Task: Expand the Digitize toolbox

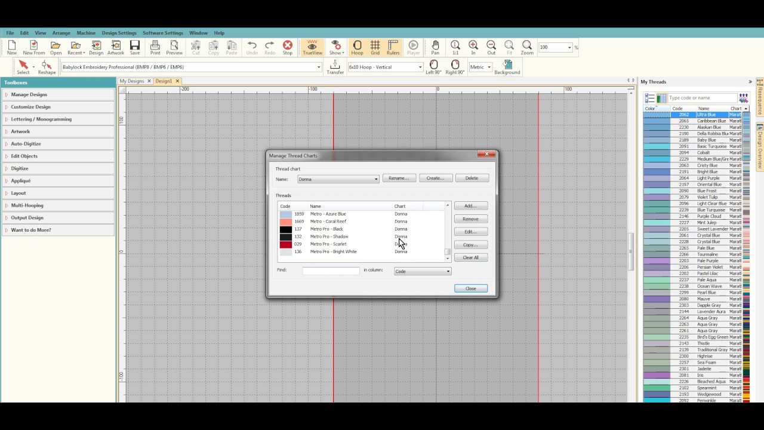Action: pos(58,168)
